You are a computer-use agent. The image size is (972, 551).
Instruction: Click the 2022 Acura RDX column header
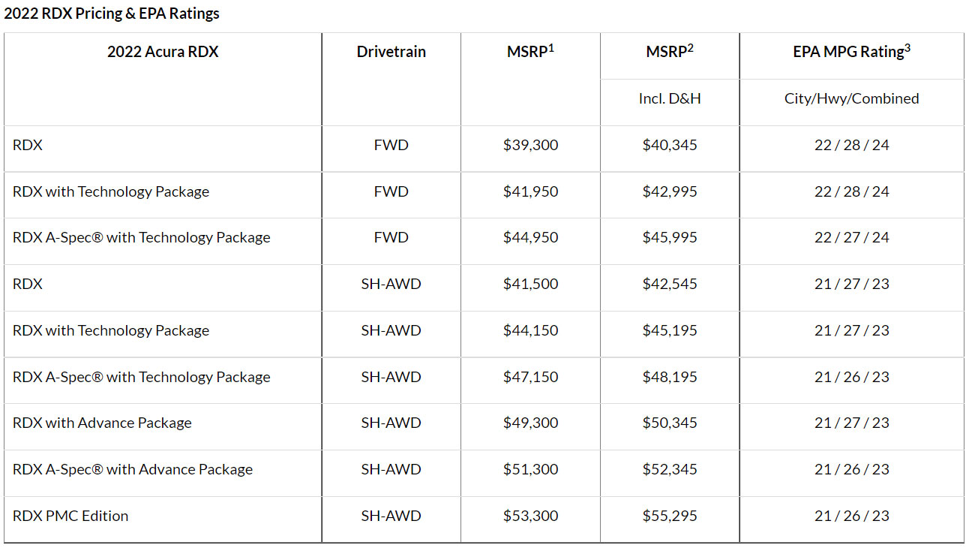pyautogui.click(x=163, y=52)
